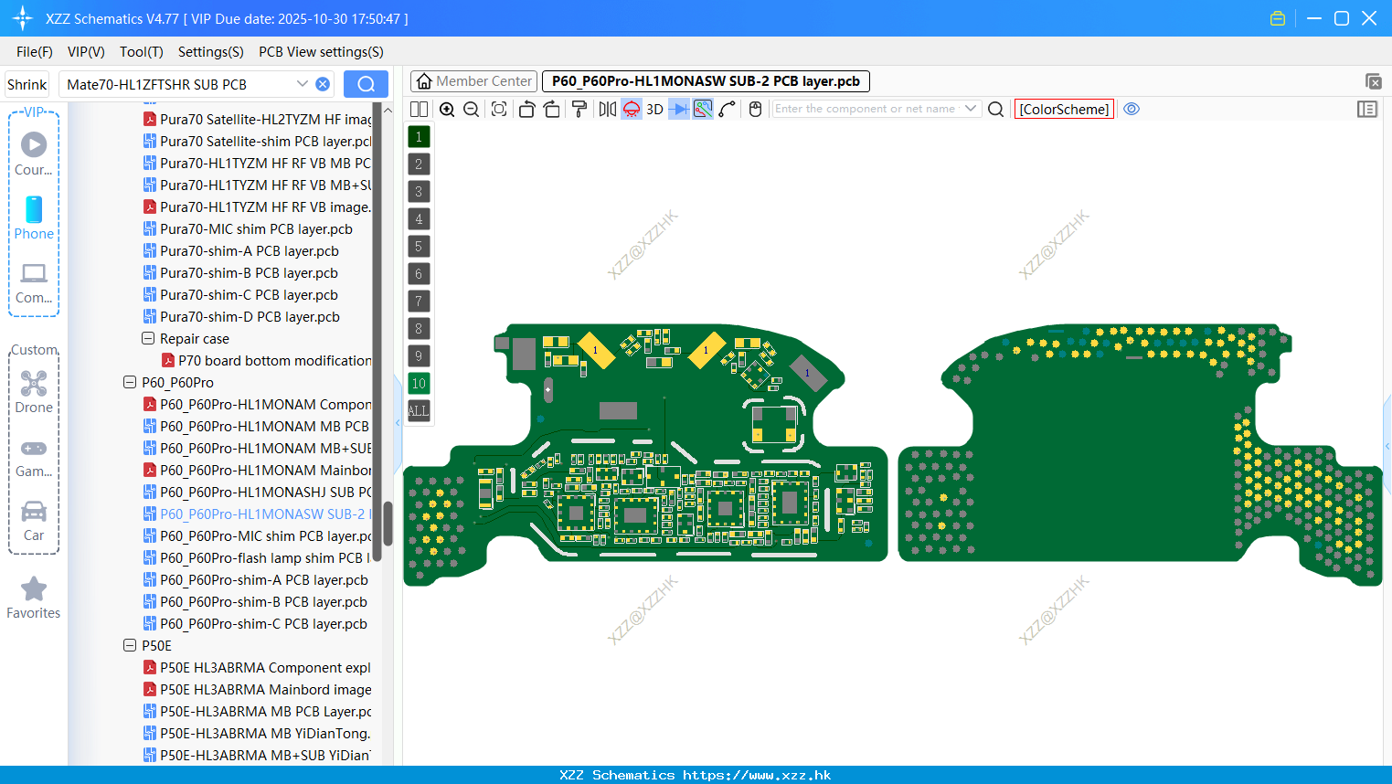Image resolution: width=1392 pixels, height=784 pixels.
Task: Toggle the red signal highlight icon
Action: (x=632, y=109)
